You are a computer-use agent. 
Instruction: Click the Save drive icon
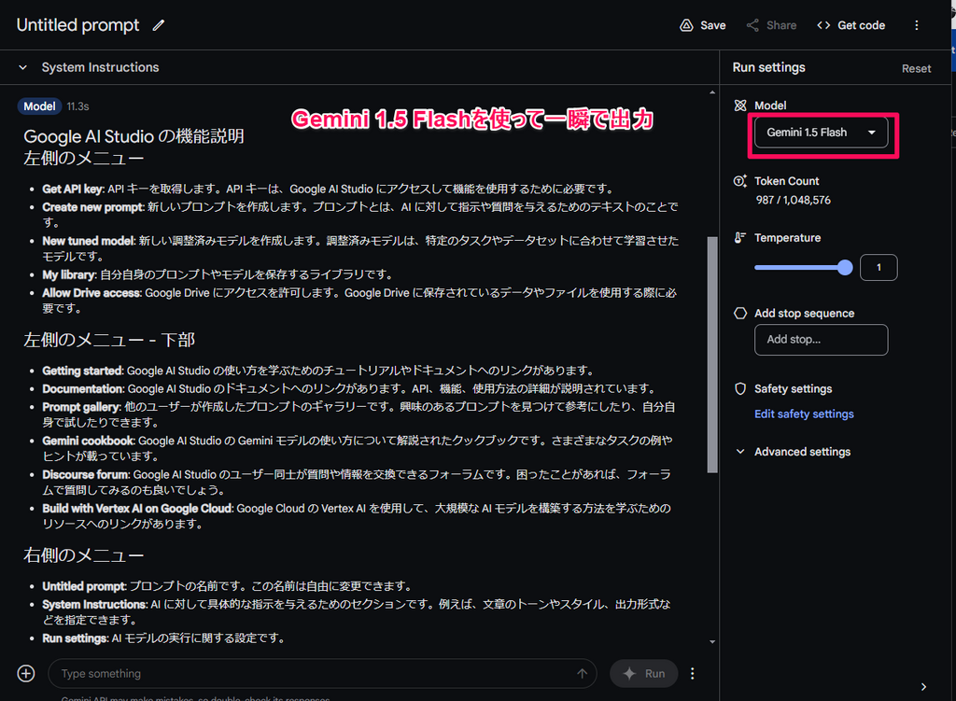click(686, 25)
